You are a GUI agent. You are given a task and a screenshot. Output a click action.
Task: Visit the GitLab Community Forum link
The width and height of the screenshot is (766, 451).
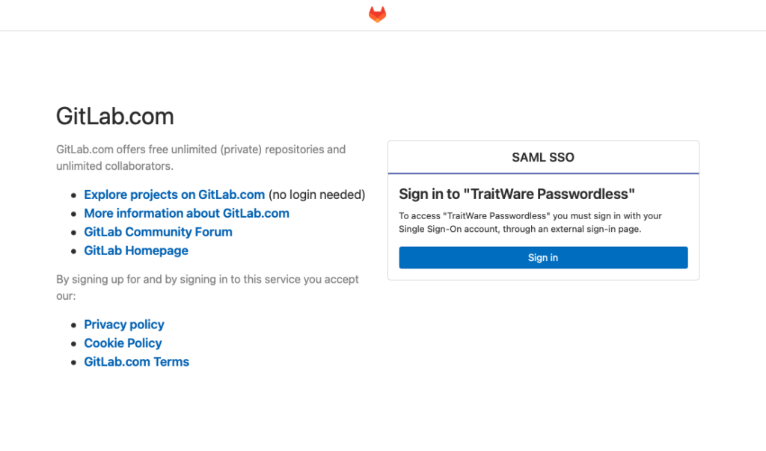tap(159, 232)
